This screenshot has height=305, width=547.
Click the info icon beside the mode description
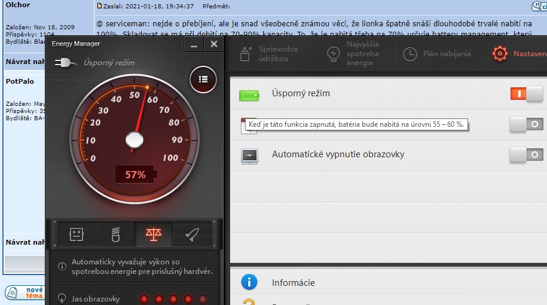[x=62, y=267]
